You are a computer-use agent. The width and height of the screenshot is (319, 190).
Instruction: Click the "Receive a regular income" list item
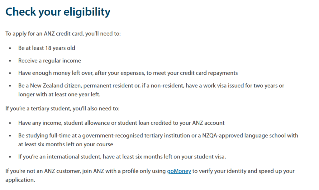50,61
